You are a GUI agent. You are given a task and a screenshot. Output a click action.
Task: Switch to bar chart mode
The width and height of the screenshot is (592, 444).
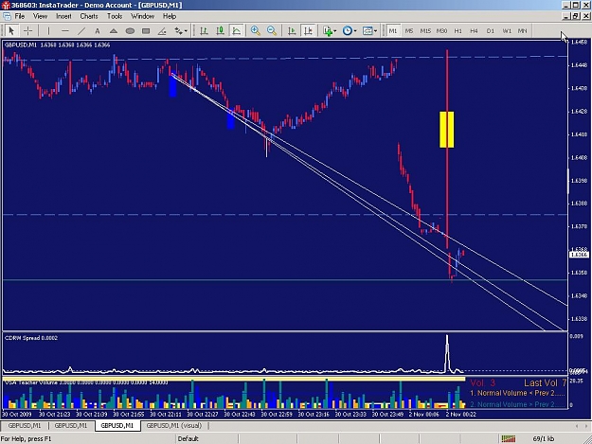(204, 31)
